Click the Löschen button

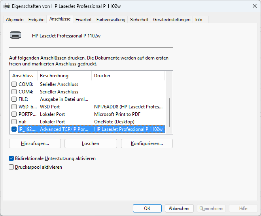91,143
